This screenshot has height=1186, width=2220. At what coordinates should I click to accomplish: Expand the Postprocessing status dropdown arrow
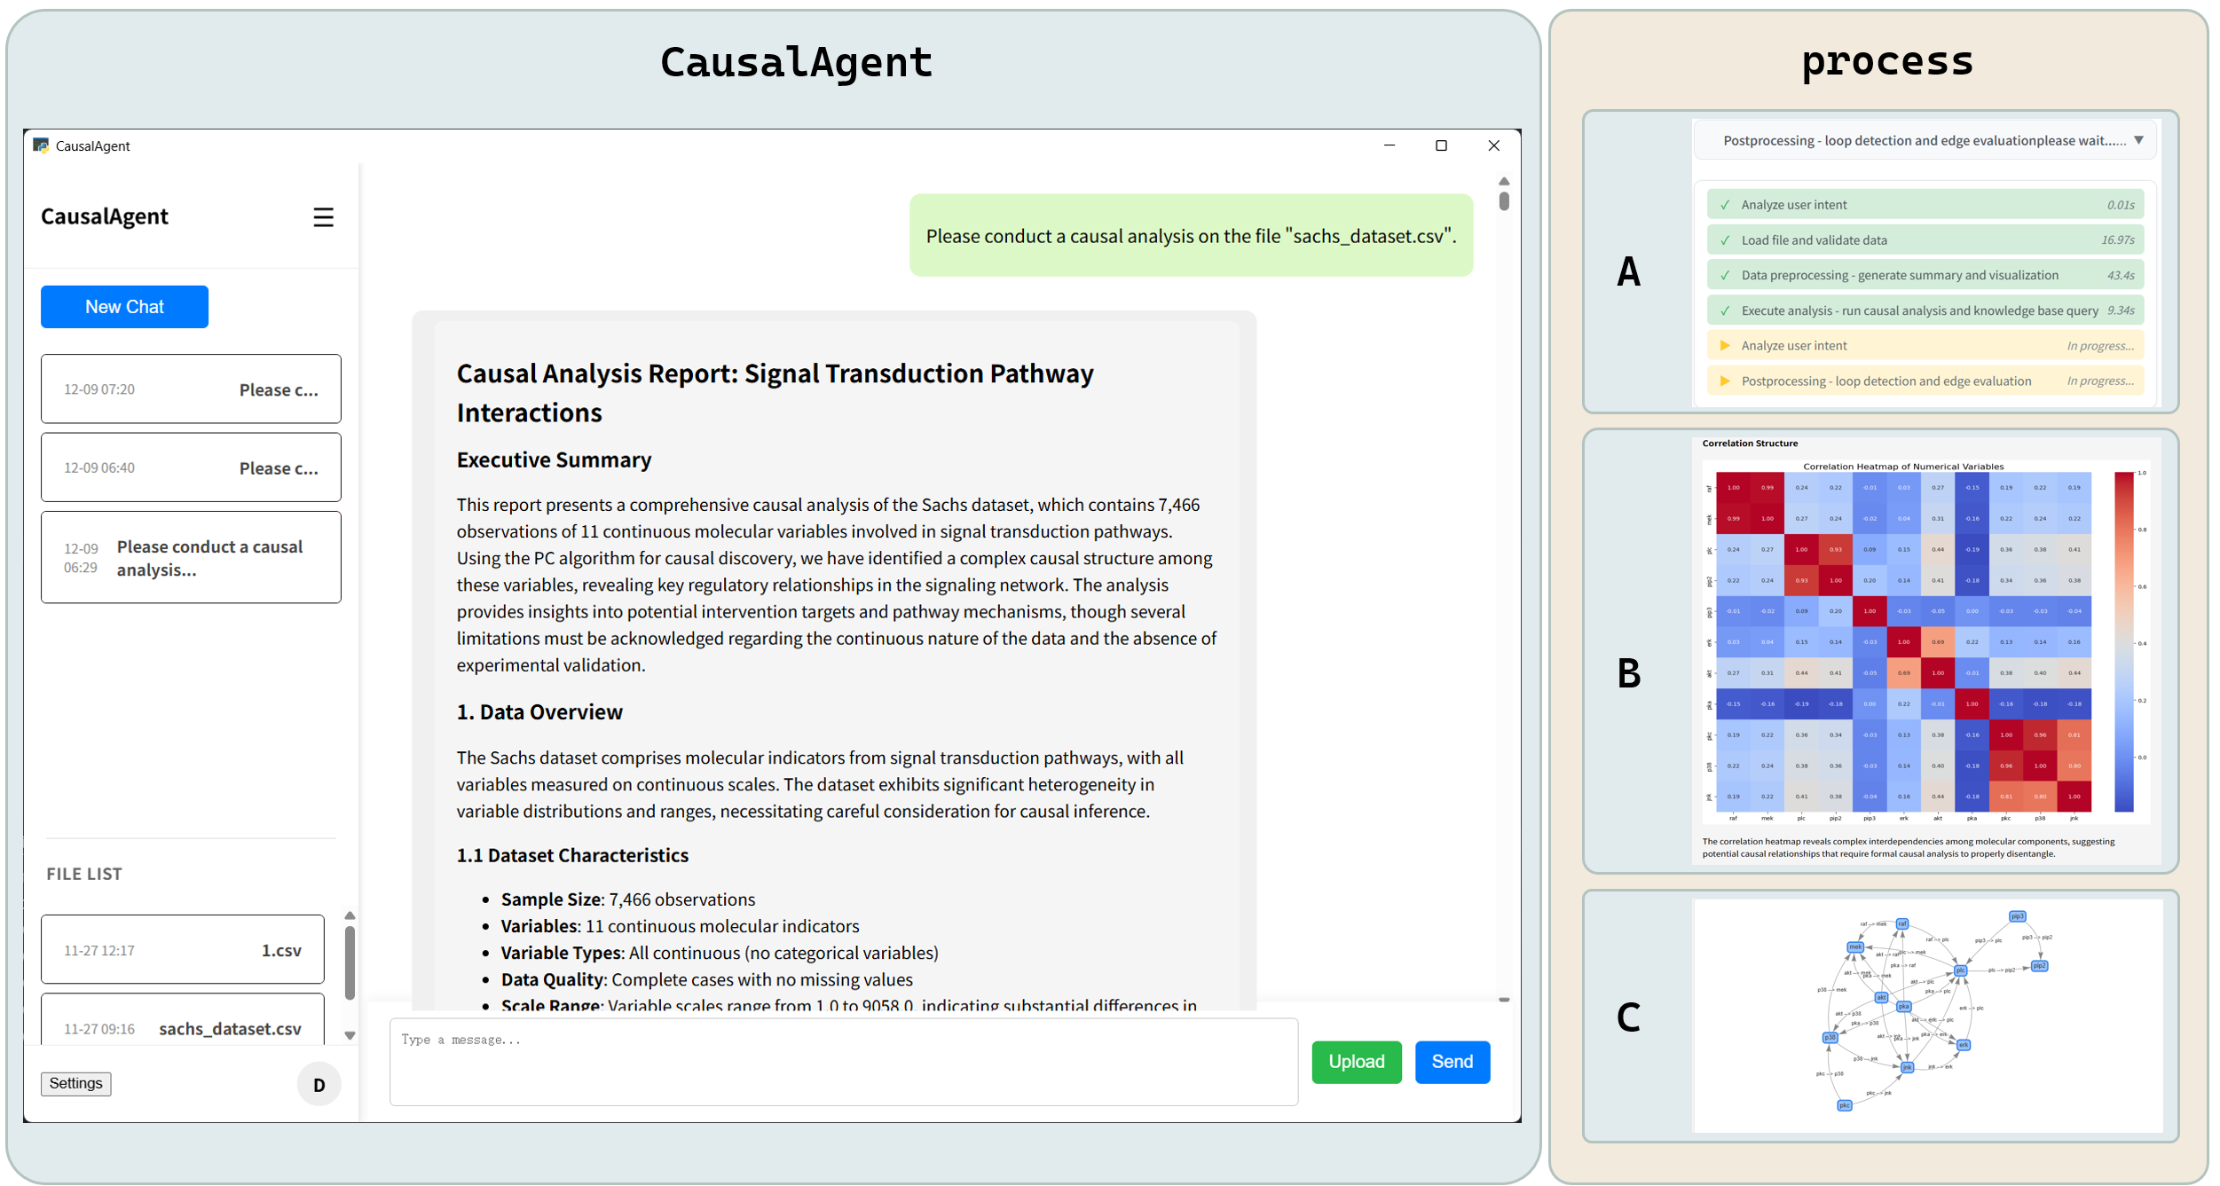coord(2140,140)
